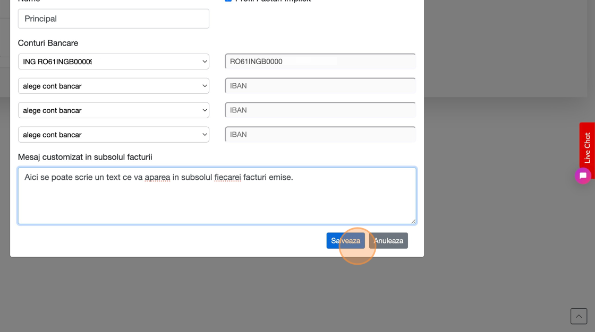Screen dimensions: 595x332
Task: Grab the message textarea resize handle
Action: (x=413, y=221)
